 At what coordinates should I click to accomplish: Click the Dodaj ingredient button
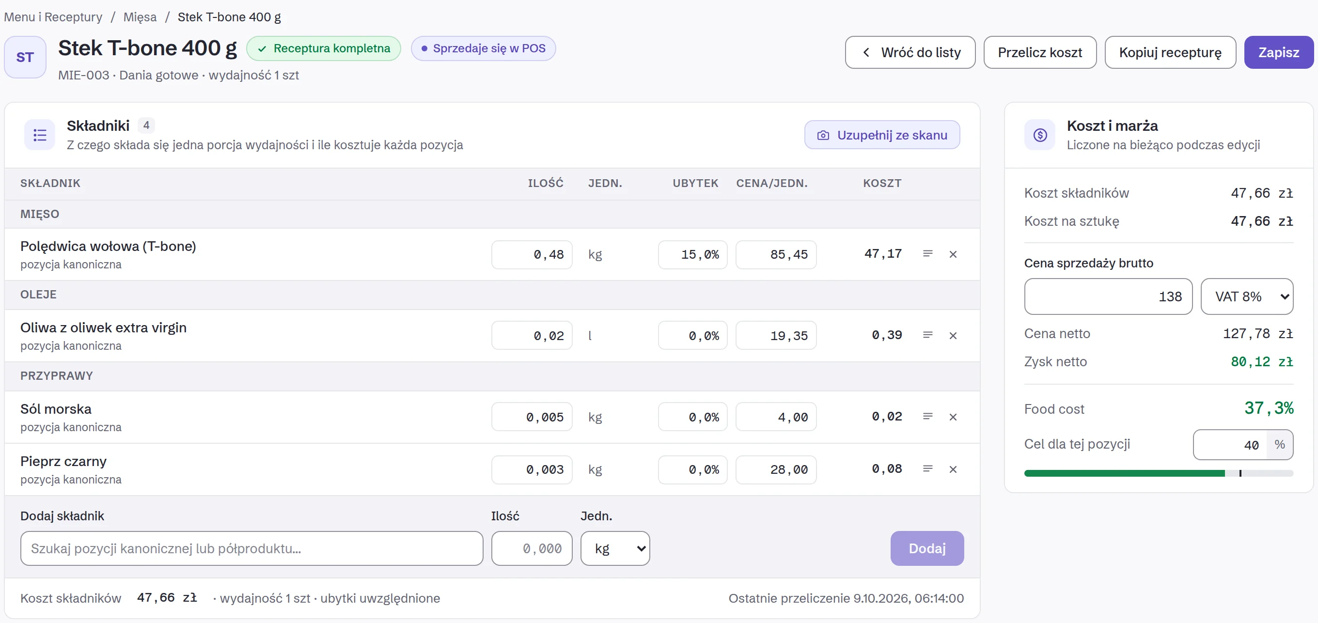pyautogui.click(x=927, y=548)
